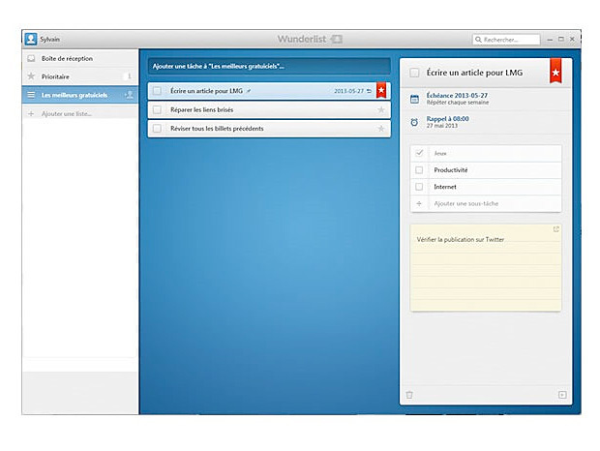Tick the Productivité subtask checkbox
Image resolution: width=600 pixels, height=451 pixels.
[x=419, y=170]
